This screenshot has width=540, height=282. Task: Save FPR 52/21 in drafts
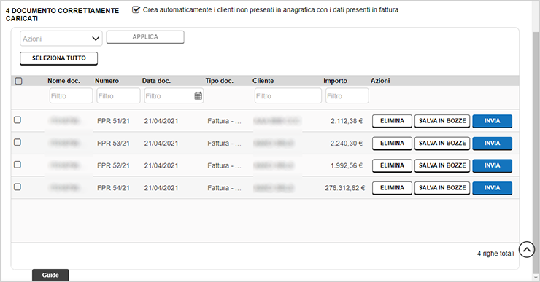coord(442,165)
